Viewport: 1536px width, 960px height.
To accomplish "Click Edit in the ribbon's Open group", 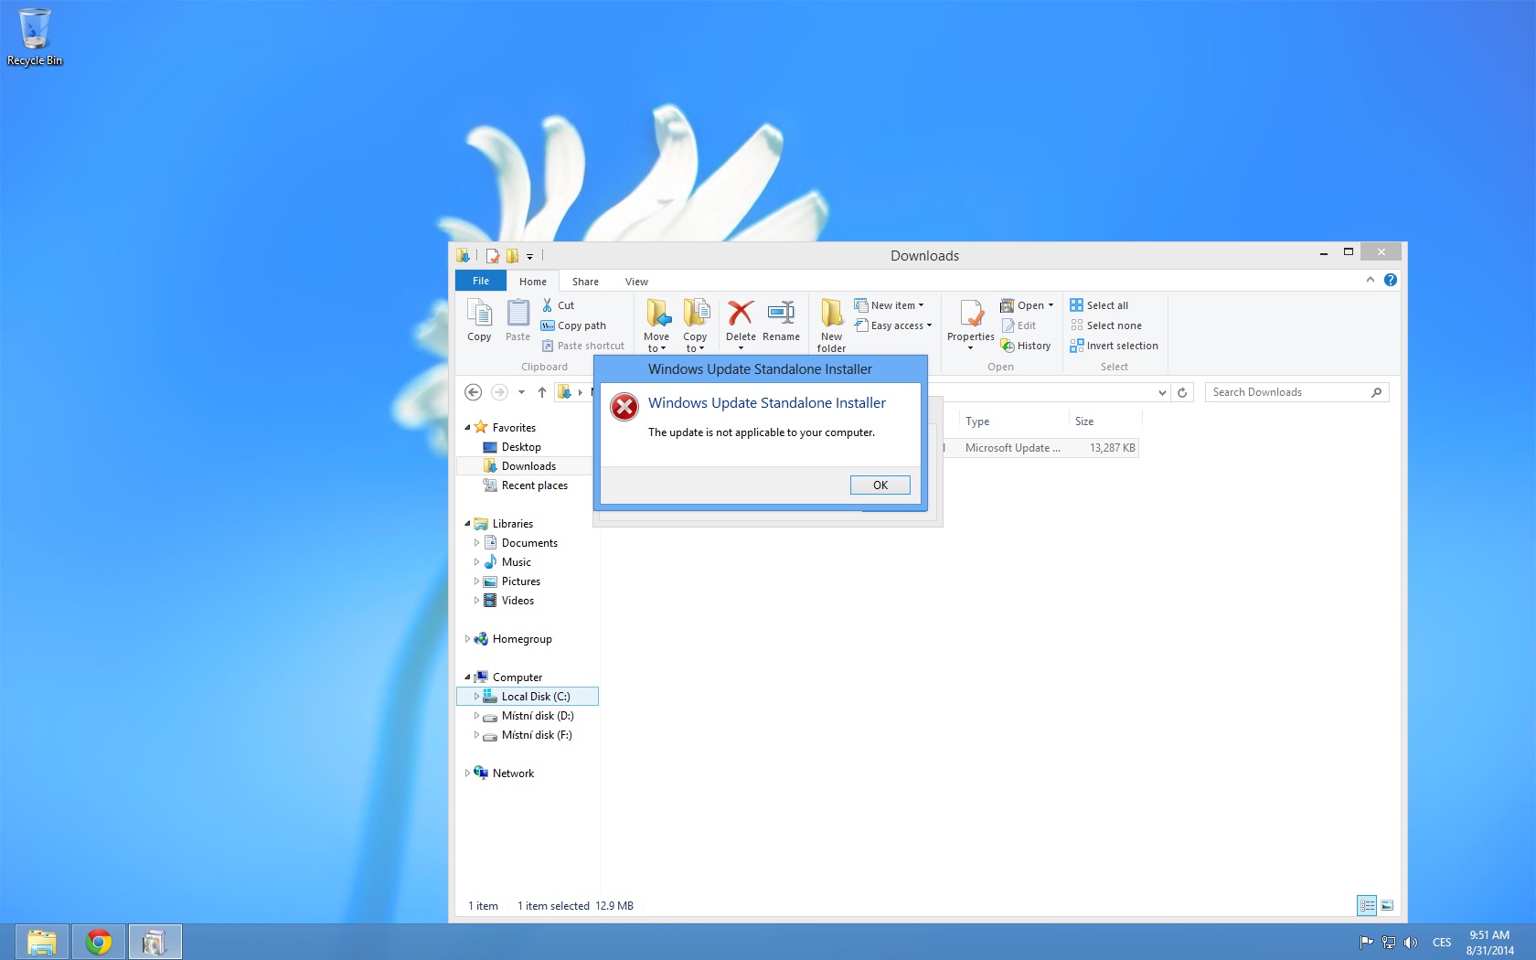I will click(x=1019, y=325).
